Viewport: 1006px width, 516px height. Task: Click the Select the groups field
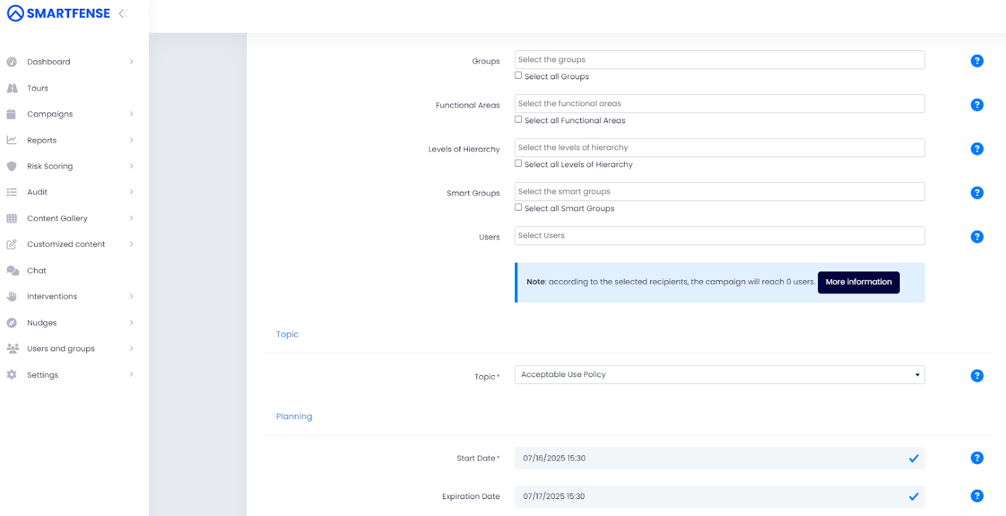pyautogui.click(x=719, y=60)
